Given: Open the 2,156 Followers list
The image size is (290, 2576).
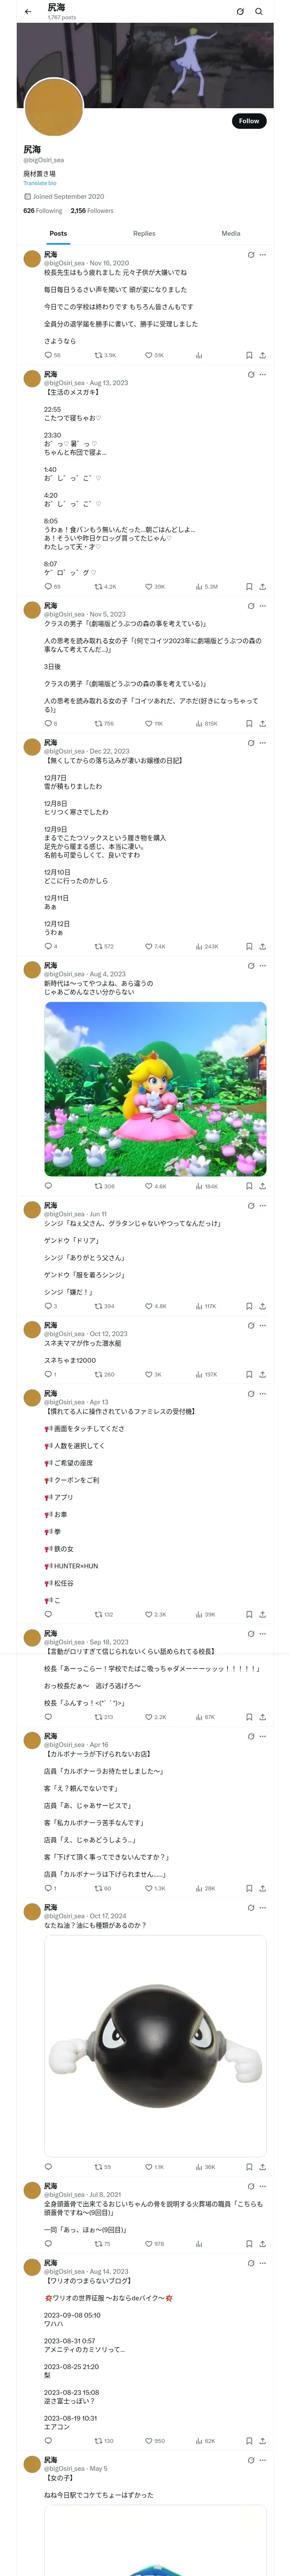Looking at the screenshot, I should click(x=92, y=211).
